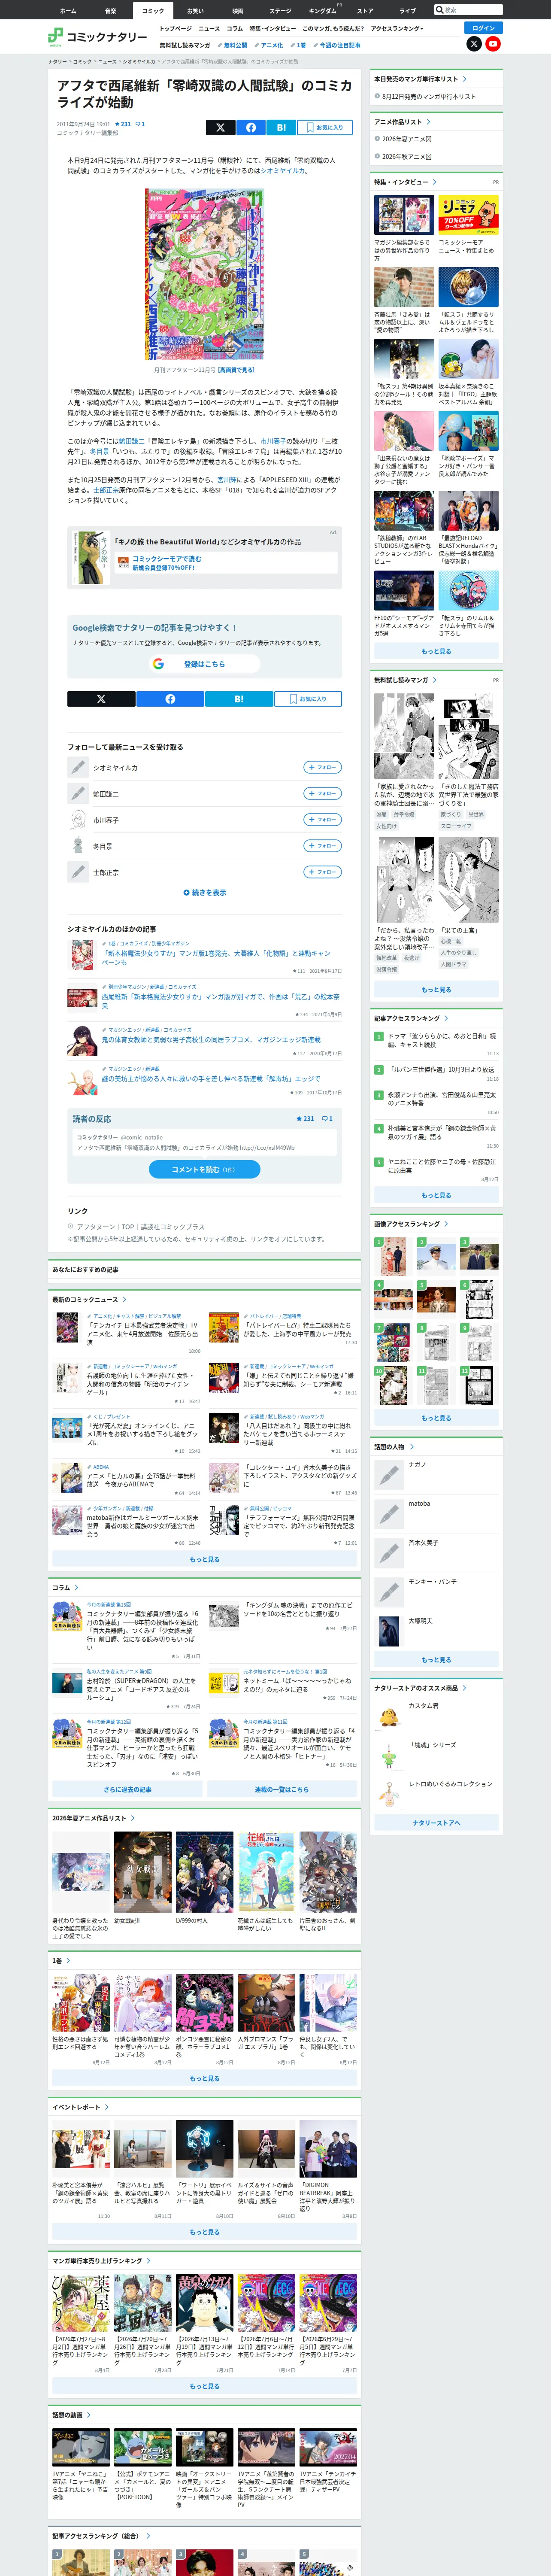Click Facebook share button below the article
This screenshot has height=2576, width=551.
pos(170,699)
